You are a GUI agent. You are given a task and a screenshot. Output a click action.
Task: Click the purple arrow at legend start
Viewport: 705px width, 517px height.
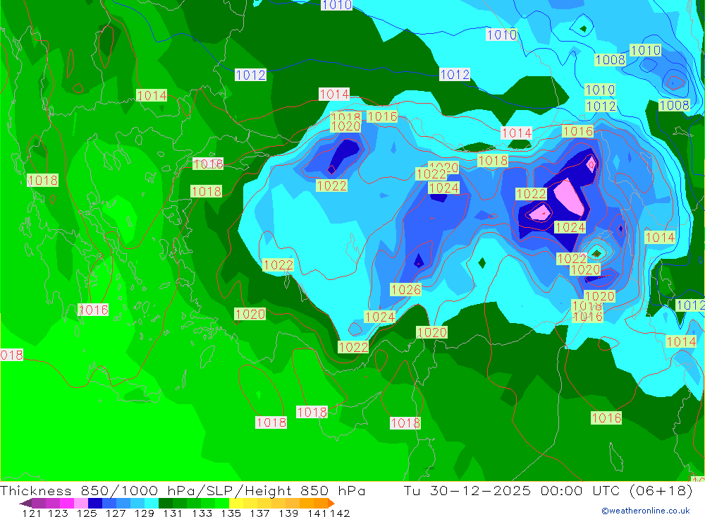coord(25,503)
